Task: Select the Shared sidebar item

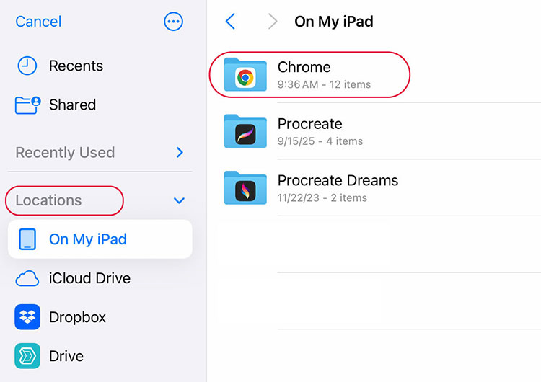Action: pos(72,105)
